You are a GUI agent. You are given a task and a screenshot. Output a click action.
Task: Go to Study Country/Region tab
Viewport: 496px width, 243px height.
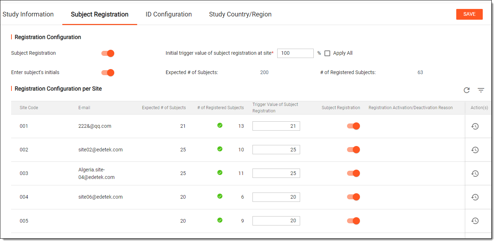(x=240, y=14)
